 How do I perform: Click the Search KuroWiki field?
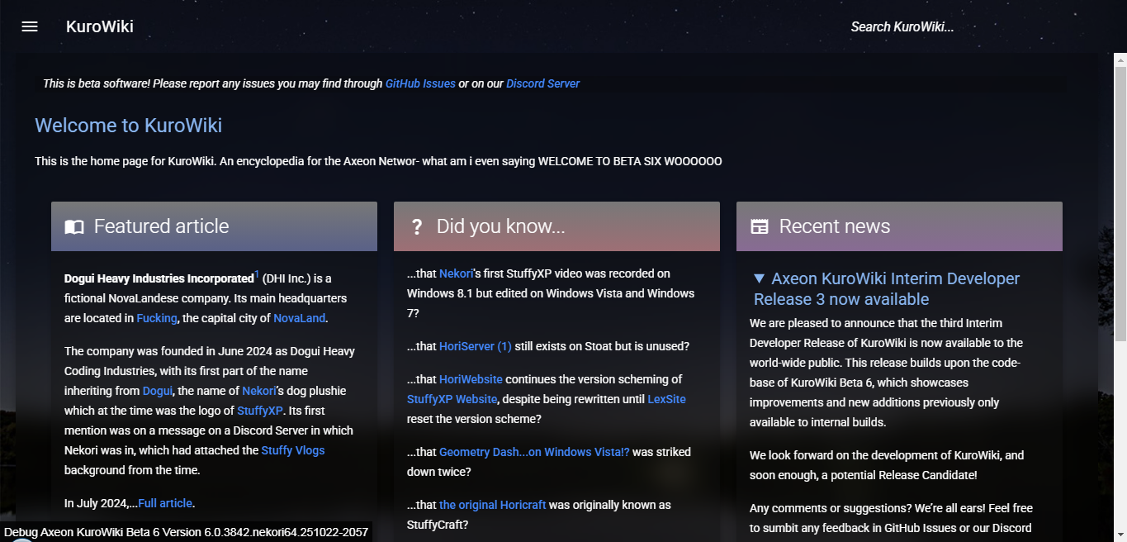click(902, 26)
